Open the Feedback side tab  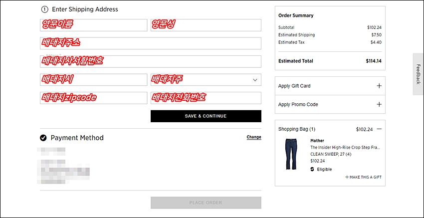(418, 74)
